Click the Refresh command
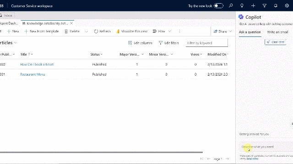293x164 pixels. tap(102, 31)
